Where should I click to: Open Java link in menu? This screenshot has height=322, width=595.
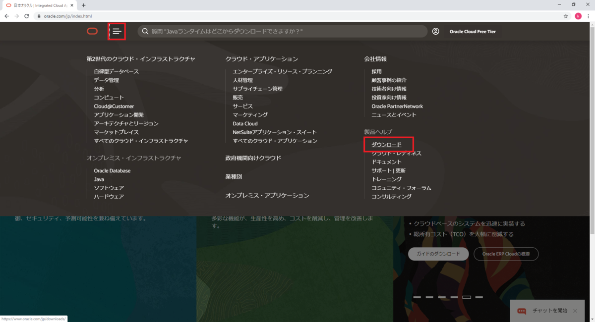[x=99, y=179]
